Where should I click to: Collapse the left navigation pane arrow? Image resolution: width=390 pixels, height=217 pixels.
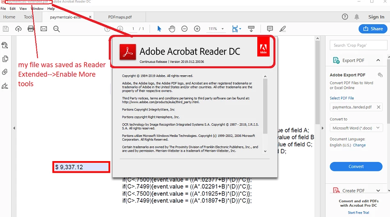pyautogui.click(x=14, y=128)
